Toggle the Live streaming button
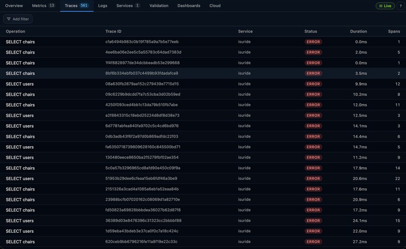Viewport: 406px width, 249px height. (x=385, y=6)
